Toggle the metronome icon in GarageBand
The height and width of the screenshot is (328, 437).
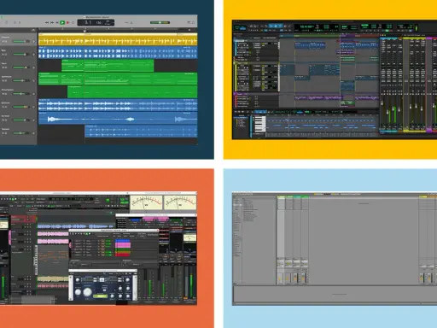click(x=131, y=22)
